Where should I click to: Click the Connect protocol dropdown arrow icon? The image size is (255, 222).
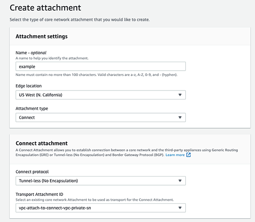click(x=180, y=181)
